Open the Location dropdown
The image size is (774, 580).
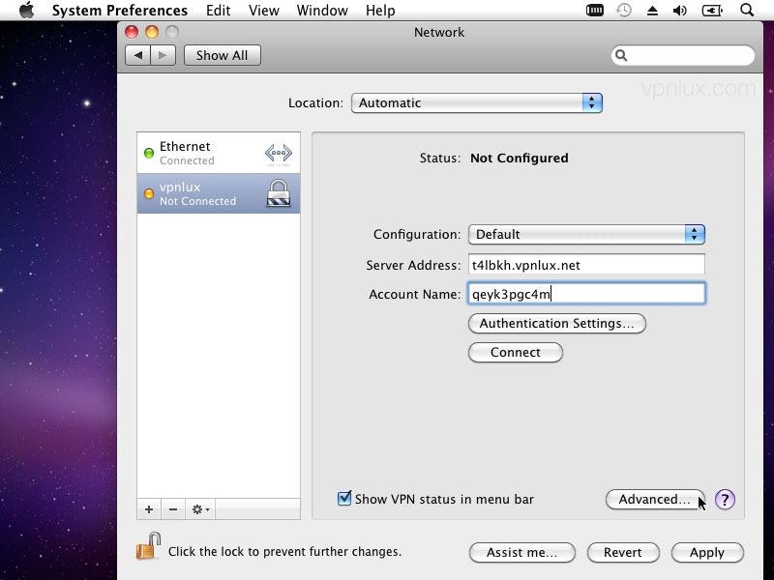click(x=476, y=103)
